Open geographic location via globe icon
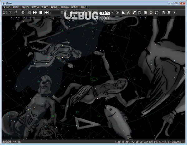 pyautogui.click(x=23, y=12)
